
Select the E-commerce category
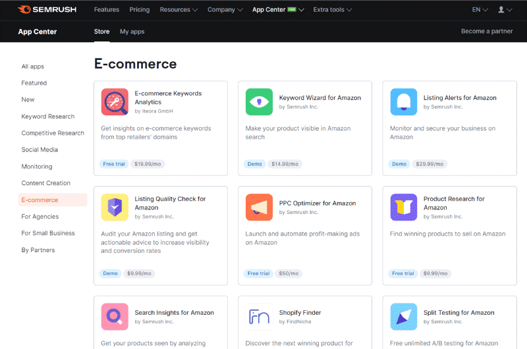point(53,200)
